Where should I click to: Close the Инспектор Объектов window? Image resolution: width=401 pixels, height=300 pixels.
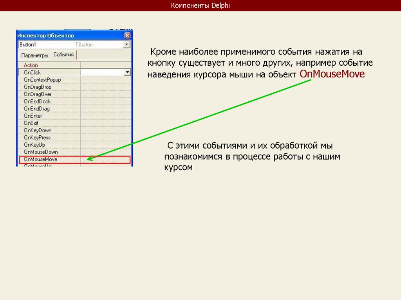point(127,36)
